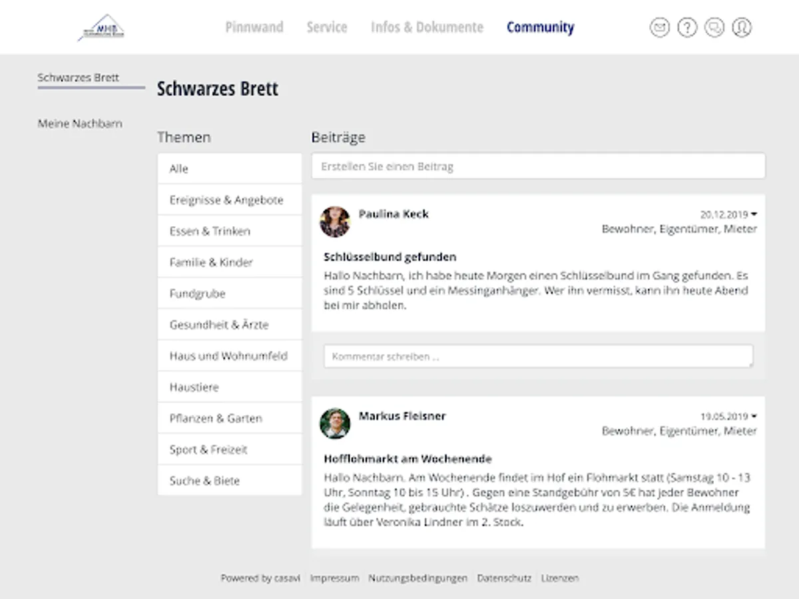Open Paulina Keck's avatar picture
Viewport: 799px width, 599px height.
coord(335,222)
